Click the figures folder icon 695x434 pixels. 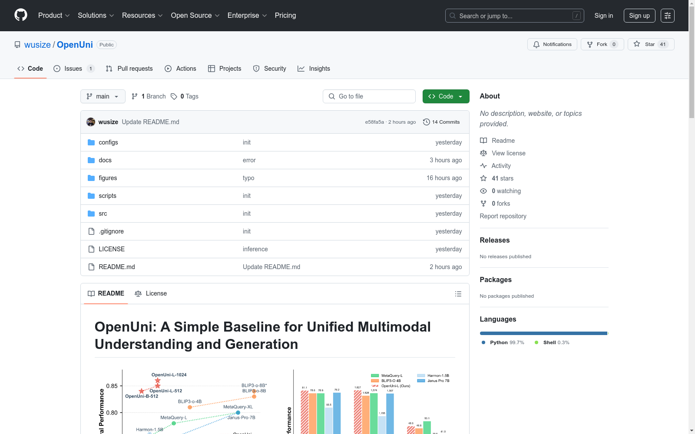(91, 178)
